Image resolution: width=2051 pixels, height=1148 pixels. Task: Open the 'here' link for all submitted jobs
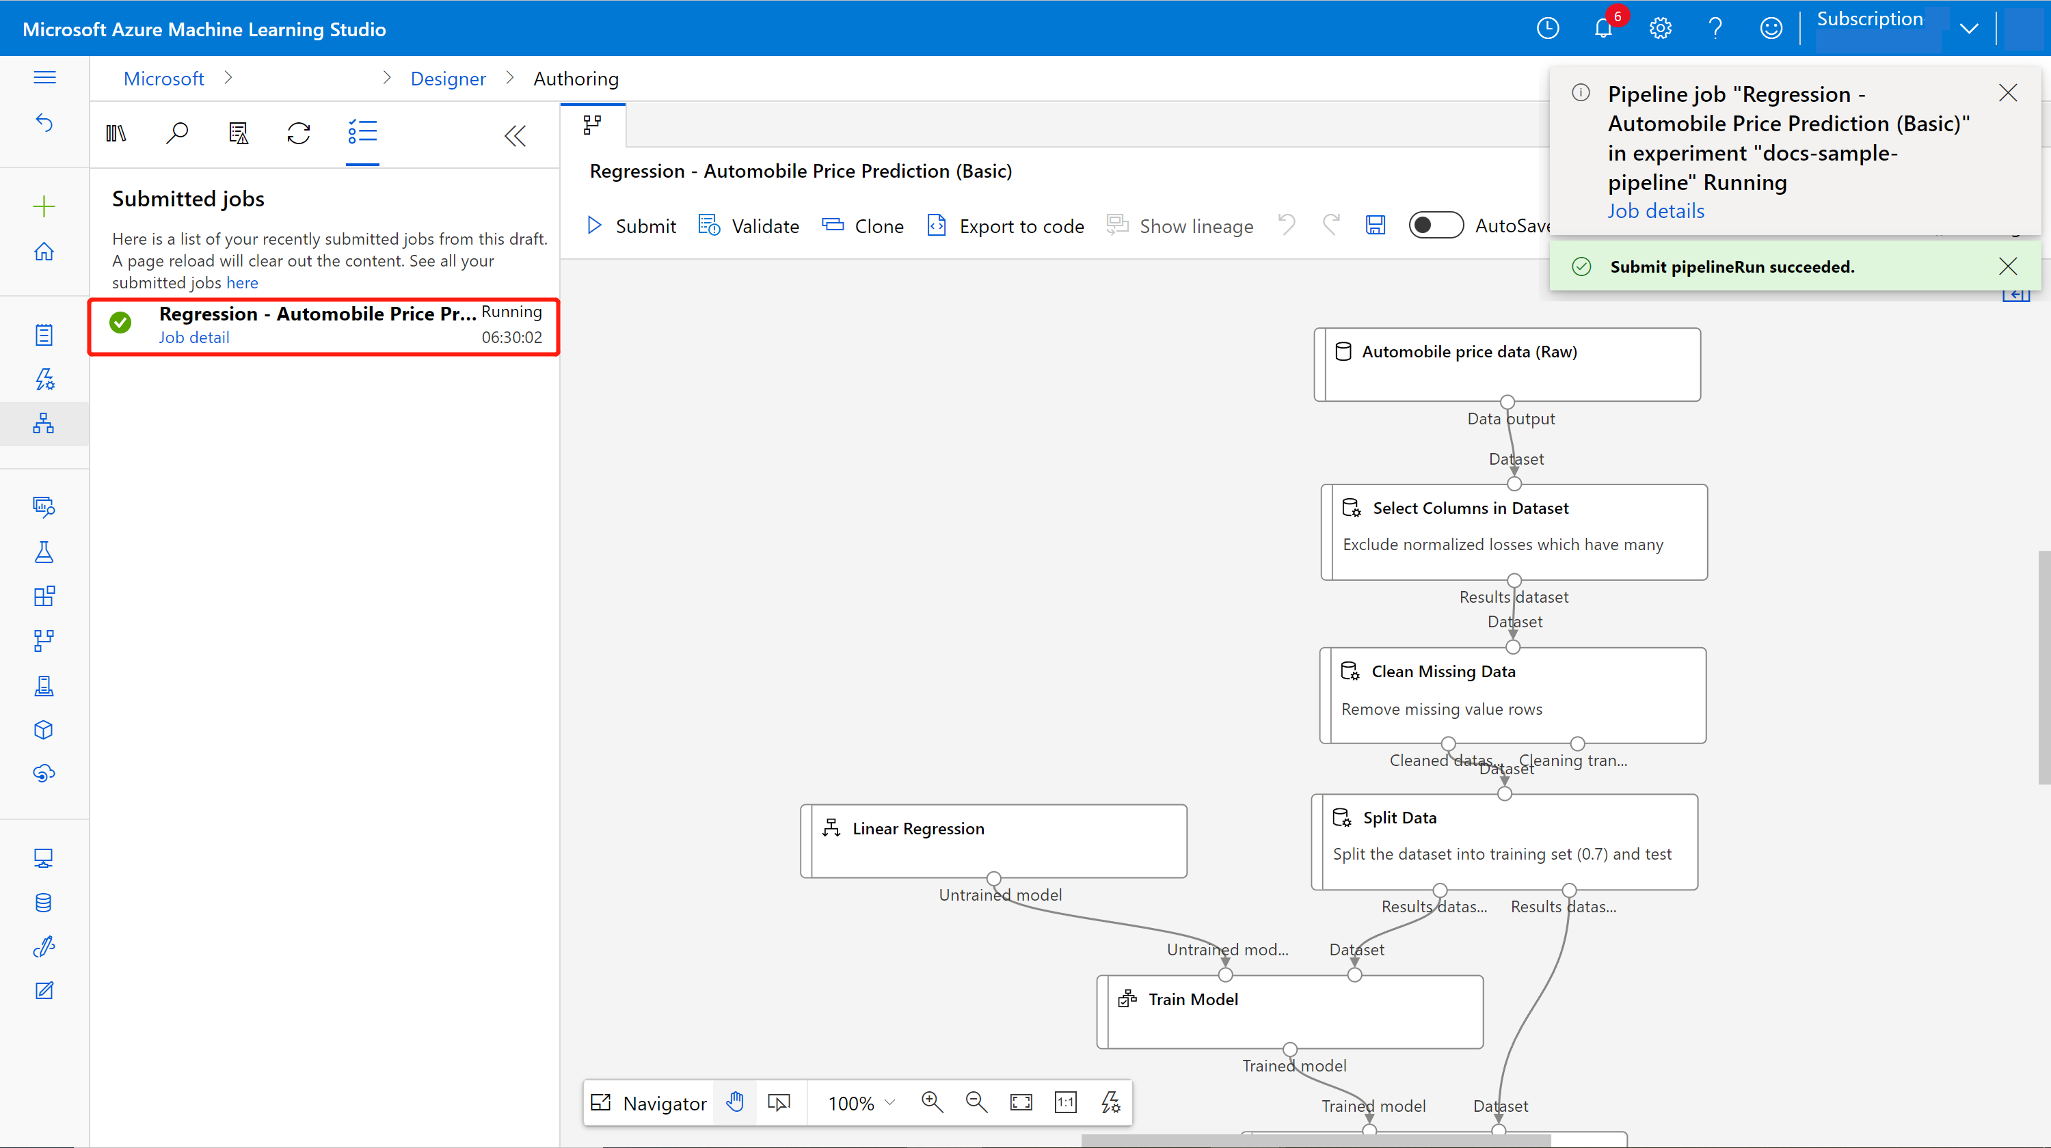pos(242,282)
